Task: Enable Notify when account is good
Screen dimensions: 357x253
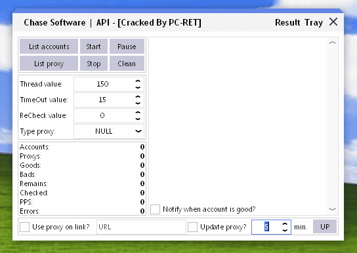Action: (155, 209)
